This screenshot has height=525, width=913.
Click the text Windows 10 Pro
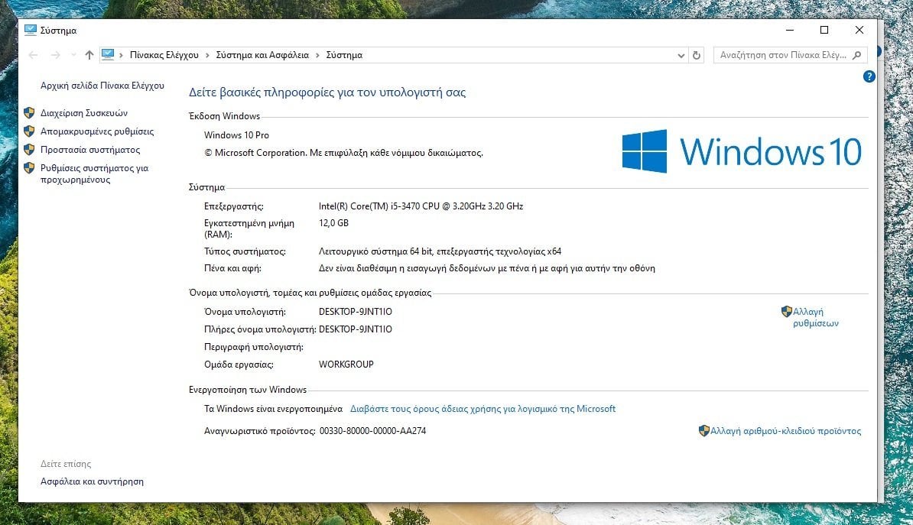click(x=236, y=135)
